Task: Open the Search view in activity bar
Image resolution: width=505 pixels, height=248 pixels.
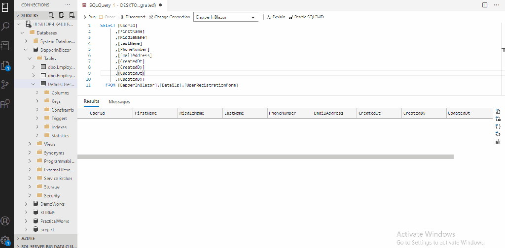Action: coord(6,26)
